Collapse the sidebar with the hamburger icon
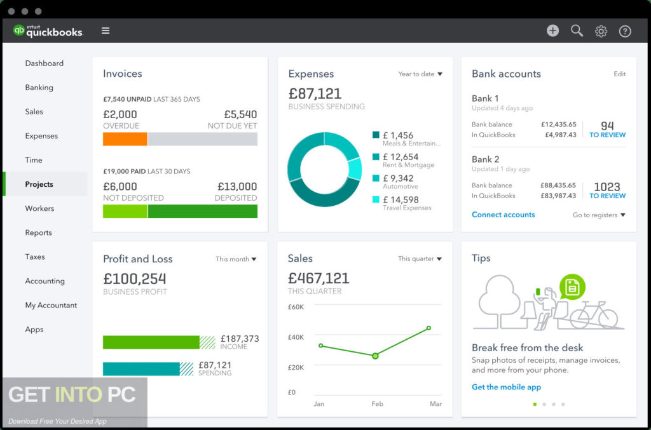Viewport: 651px width, 430px height. 106,30
